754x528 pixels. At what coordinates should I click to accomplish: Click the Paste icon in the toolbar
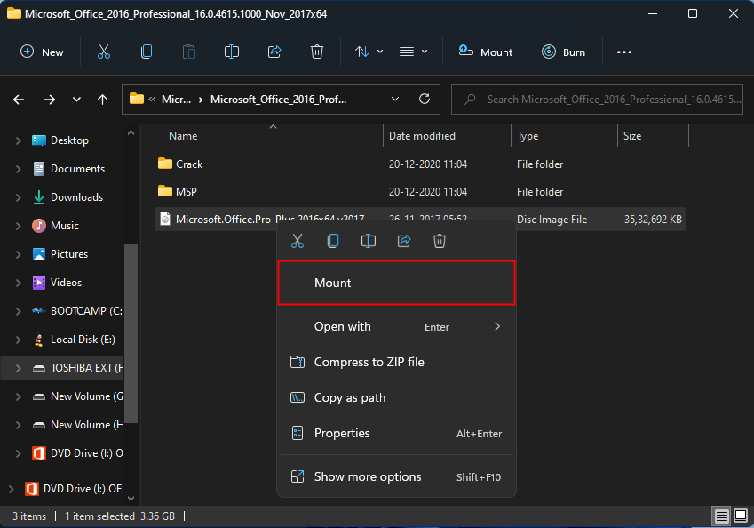pyautogui.click(x=188, y=52)
